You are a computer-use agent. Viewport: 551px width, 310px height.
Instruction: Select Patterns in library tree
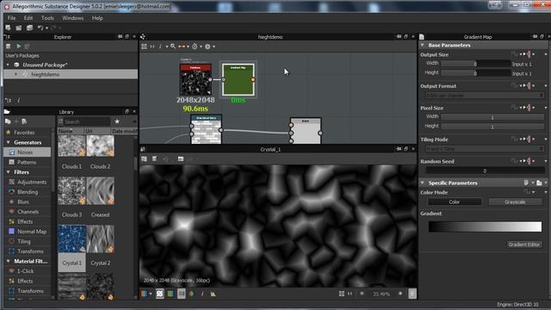click(x=27, y=162)
